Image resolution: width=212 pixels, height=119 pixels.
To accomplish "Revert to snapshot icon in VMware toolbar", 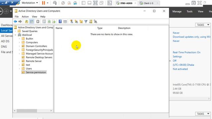I will tap(69, 3).
